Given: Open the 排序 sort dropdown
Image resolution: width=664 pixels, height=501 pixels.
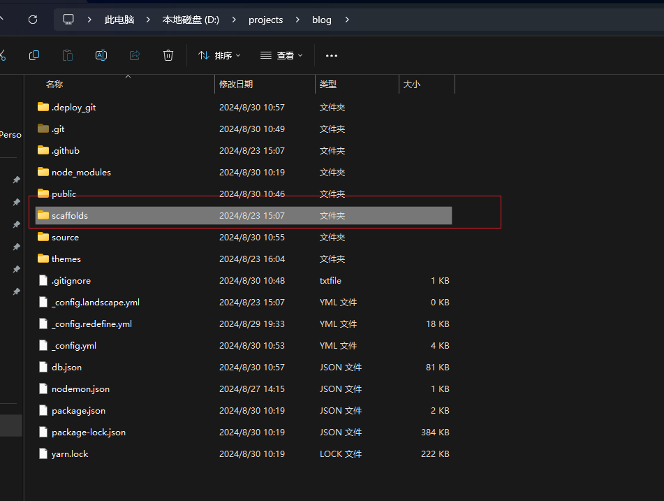Looking at the screenshot, I should pyautogui.click(x=219, y=55).
